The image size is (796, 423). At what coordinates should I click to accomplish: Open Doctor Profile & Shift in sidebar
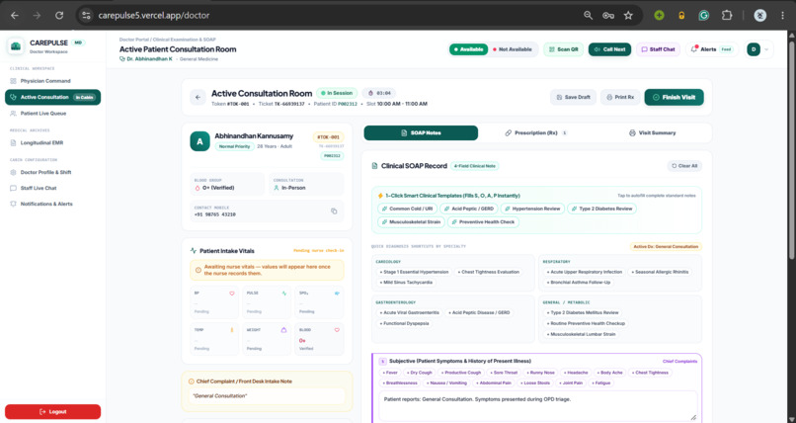coord(52,172)
